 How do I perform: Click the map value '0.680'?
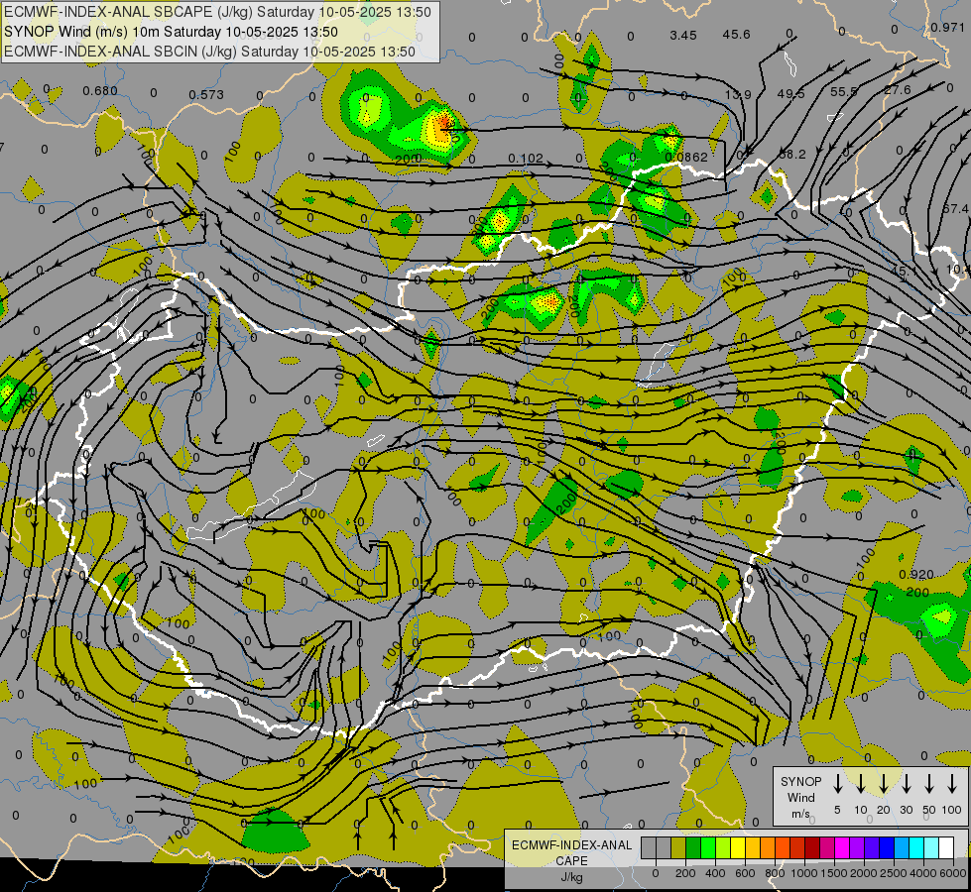tap(100, 91)
